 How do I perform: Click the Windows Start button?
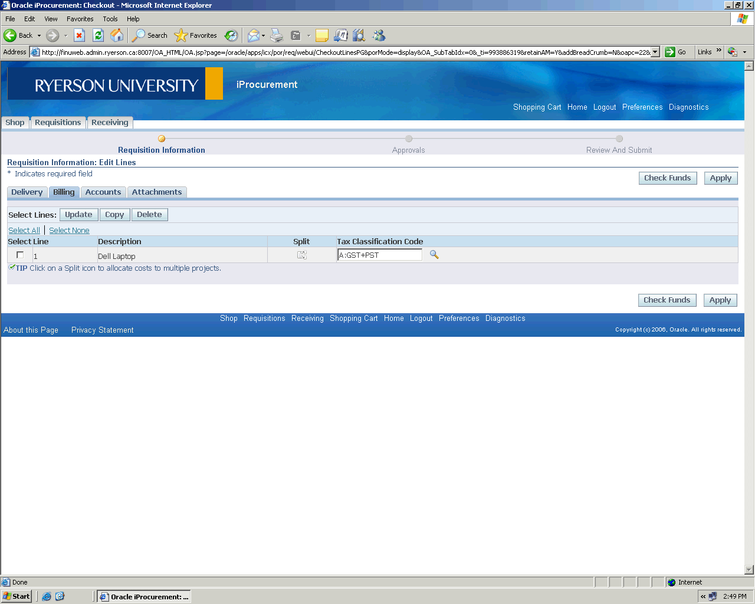(17, 596)
